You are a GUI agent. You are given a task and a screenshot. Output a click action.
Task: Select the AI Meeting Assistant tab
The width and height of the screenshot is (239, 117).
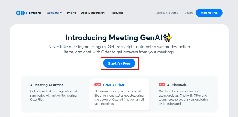55,94
